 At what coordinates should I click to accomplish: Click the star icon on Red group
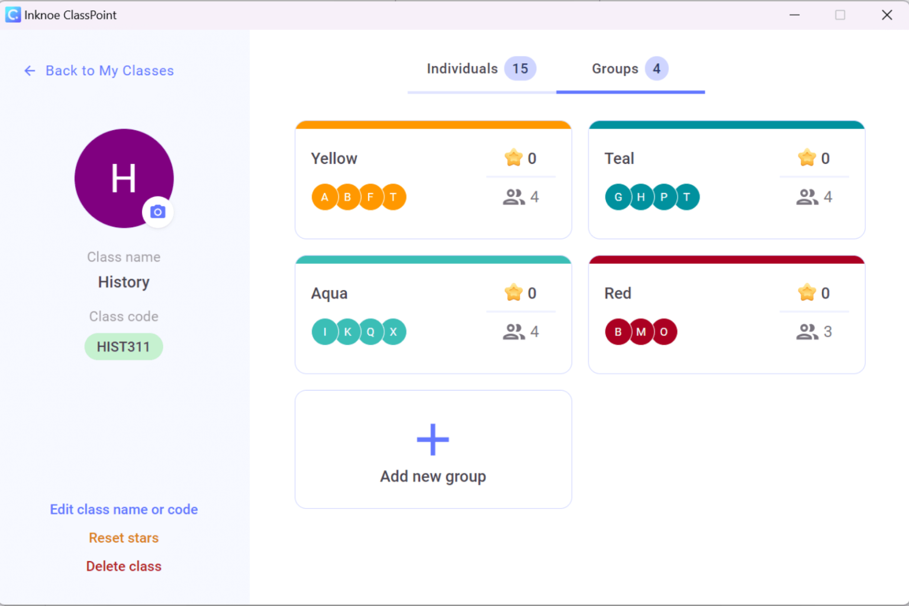[x=807, y=293]
